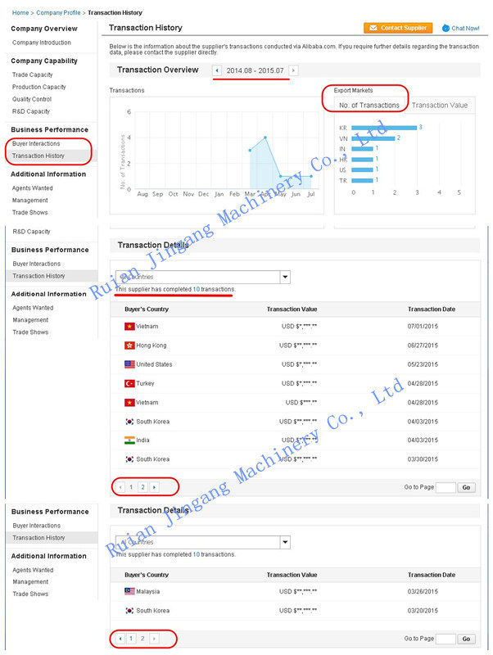Click the India country name

(x=142, y=440)
